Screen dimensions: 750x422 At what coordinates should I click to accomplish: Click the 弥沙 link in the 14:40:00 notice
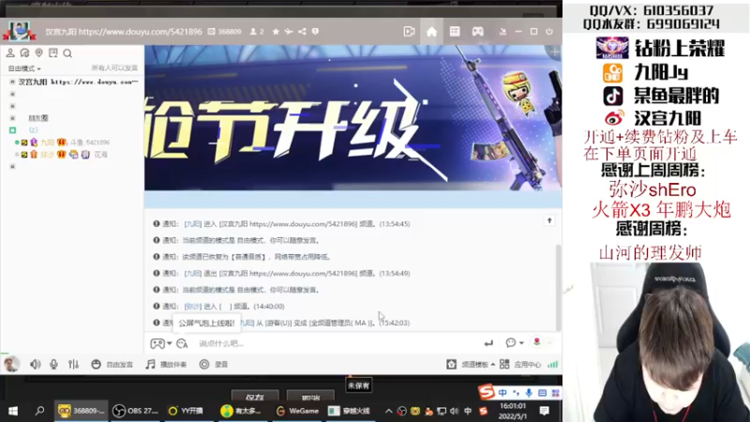click(193, 307)
